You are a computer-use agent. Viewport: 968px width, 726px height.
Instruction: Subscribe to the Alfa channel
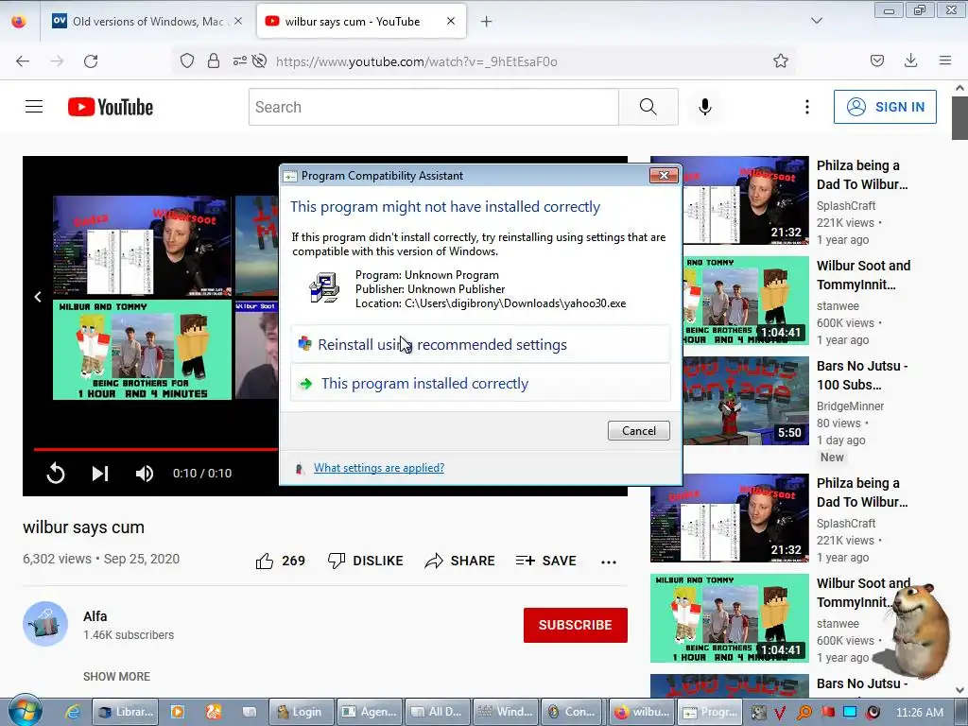coord(576,625)
